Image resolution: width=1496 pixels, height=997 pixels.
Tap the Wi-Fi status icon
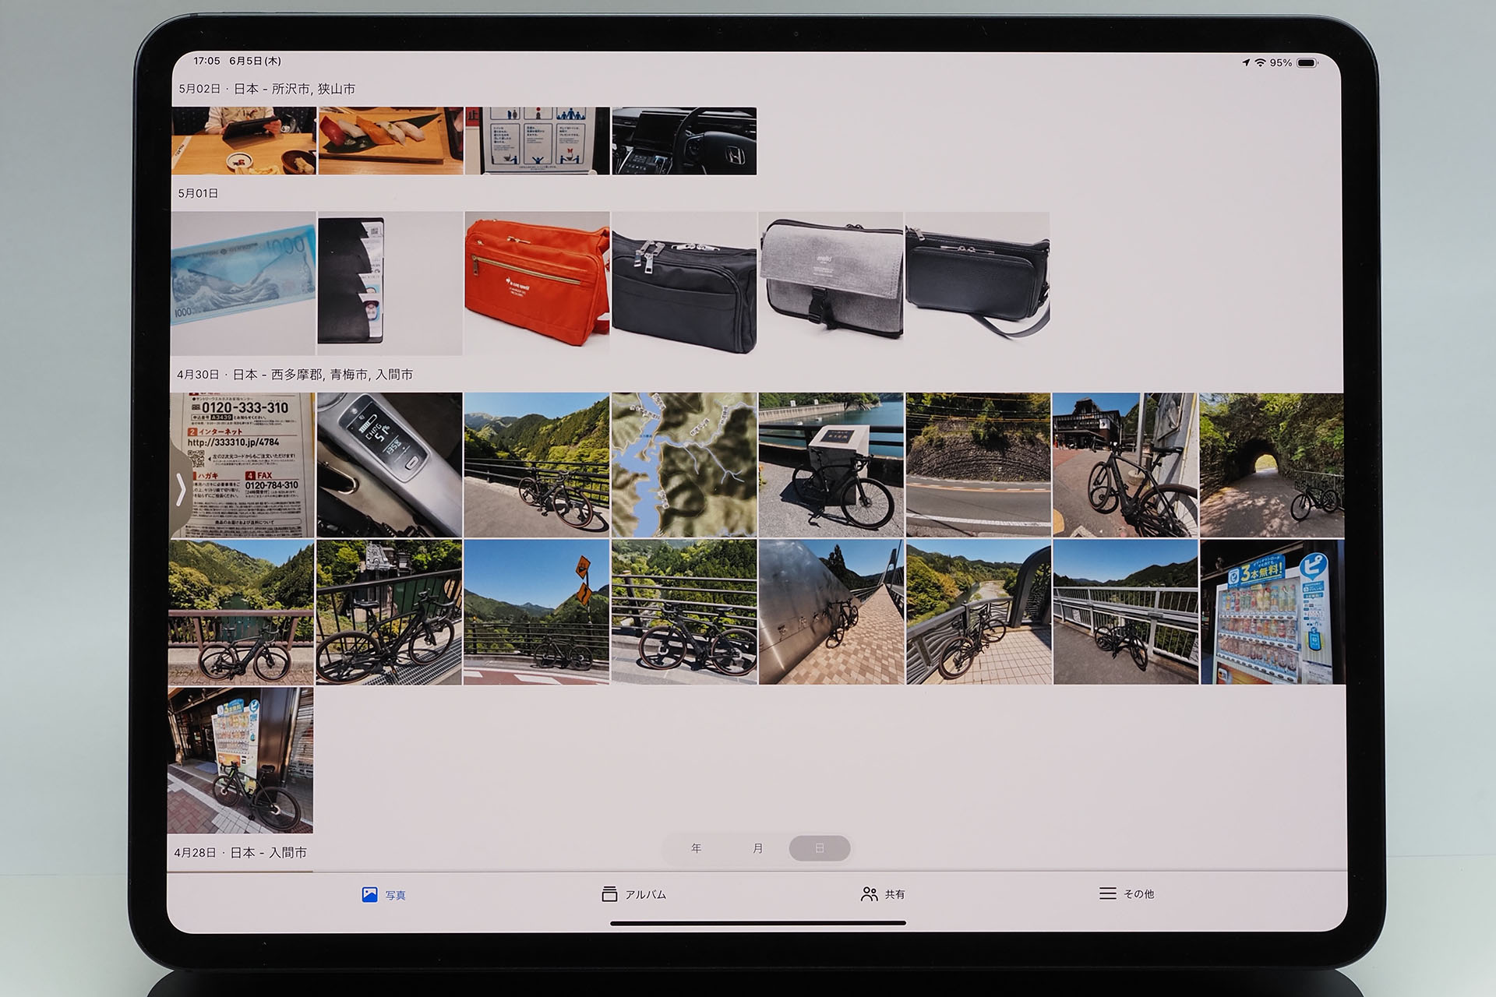click(x=1260, y=62)
